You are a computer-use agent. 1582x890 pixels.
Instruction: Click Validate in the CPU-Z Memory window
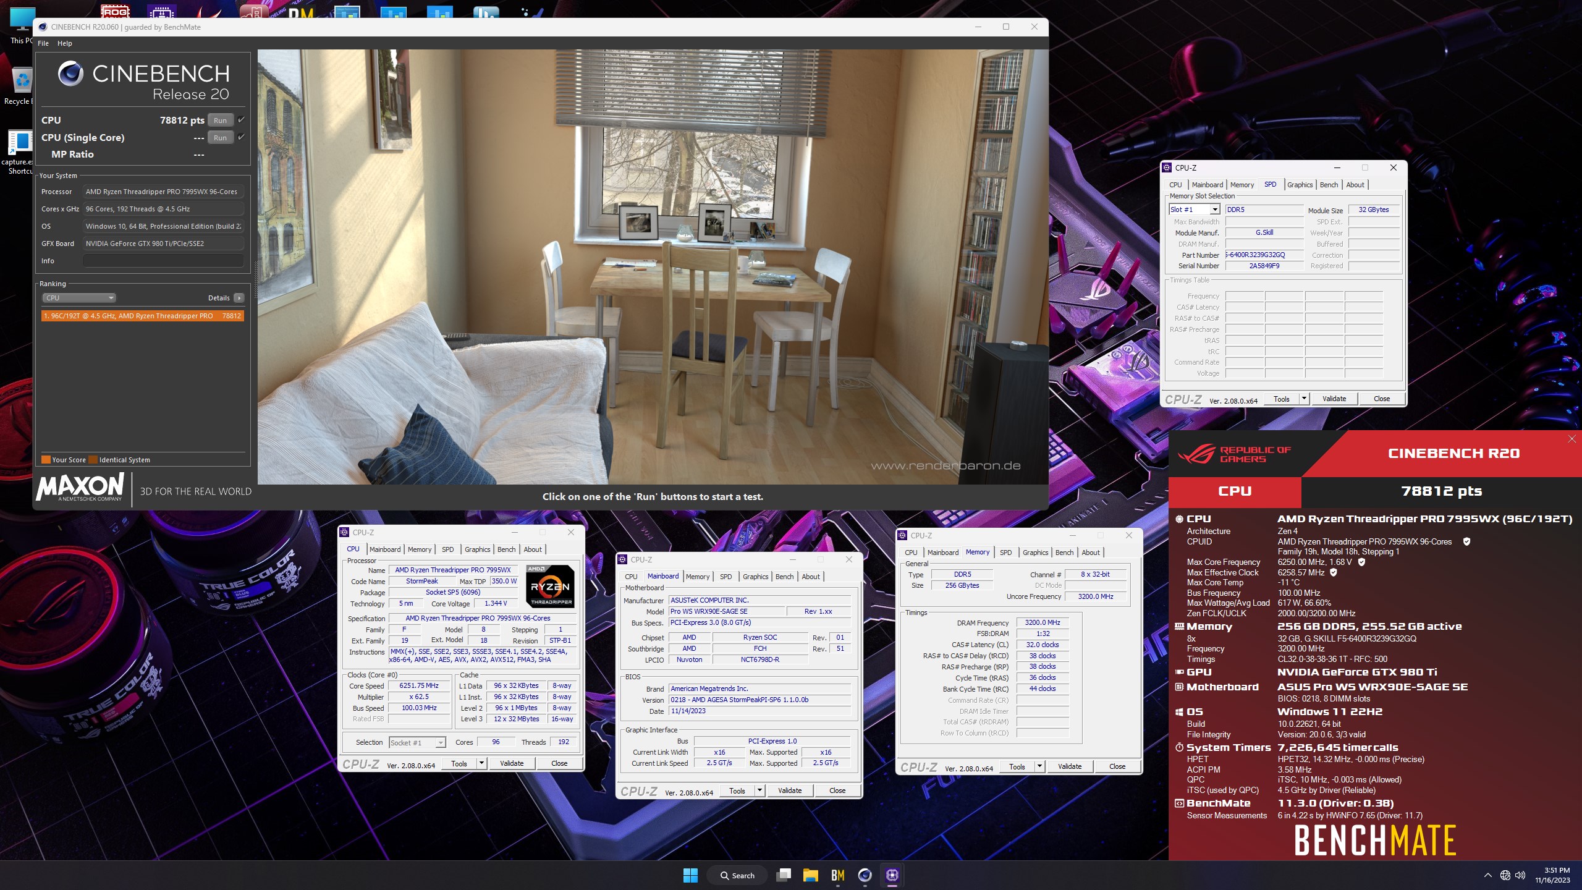pos(1069,766)
